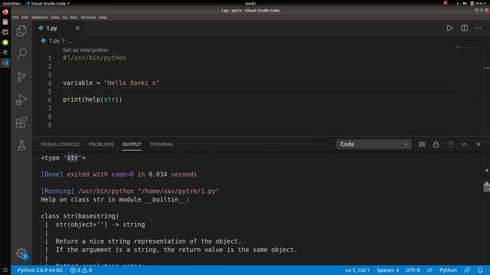Select Python 3.6.9 64-bit interpreter status
The image size is (490, 275).
click(x=40, y=270)
